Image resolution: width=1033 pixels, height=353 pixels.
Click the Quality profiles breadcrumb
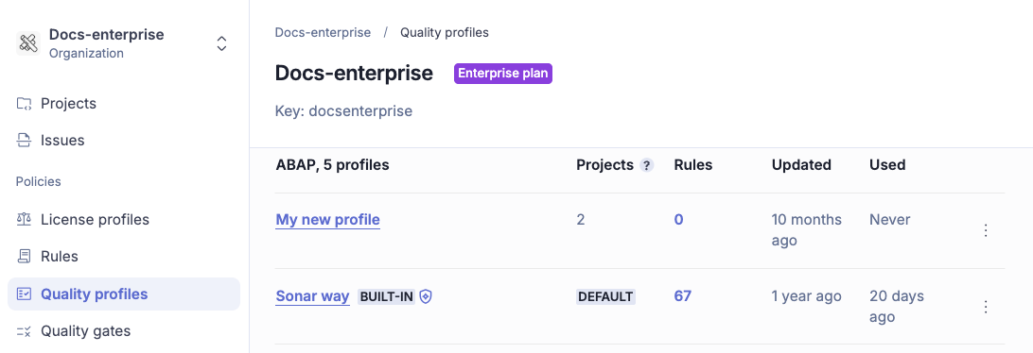point(445,32)
